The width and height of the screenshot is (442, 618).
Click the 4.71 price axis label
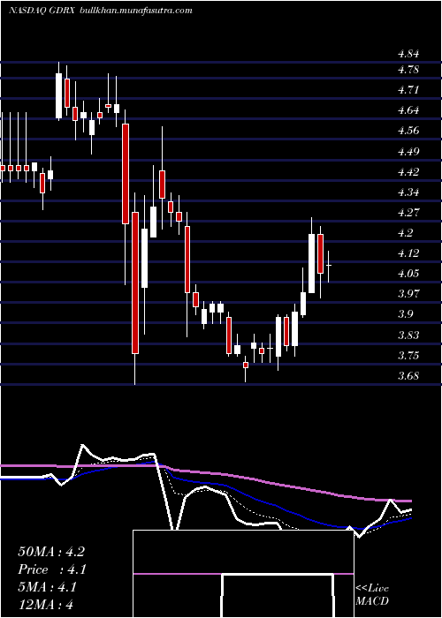coord(408,90)
